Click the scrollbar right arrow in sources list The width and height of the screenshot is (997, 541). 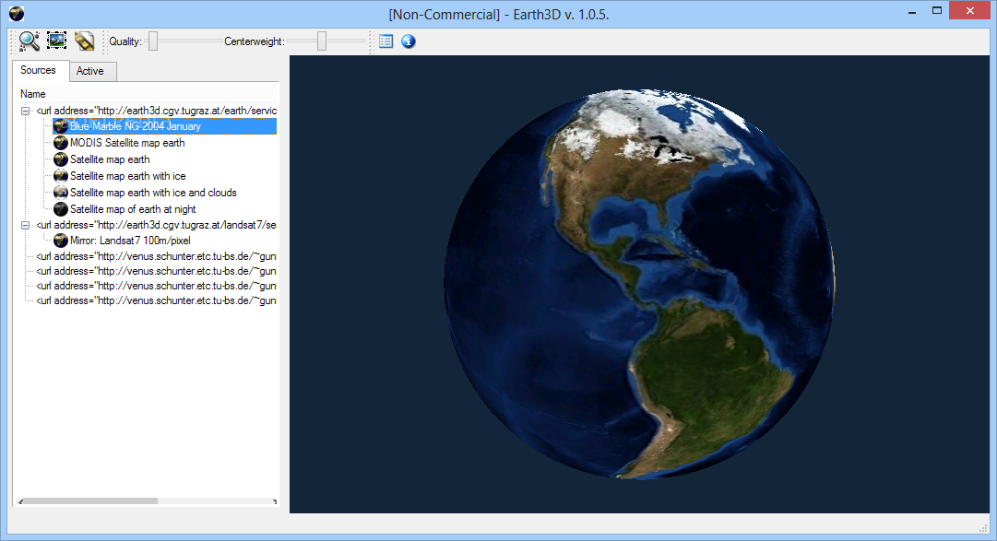click(x=275, y=501)
